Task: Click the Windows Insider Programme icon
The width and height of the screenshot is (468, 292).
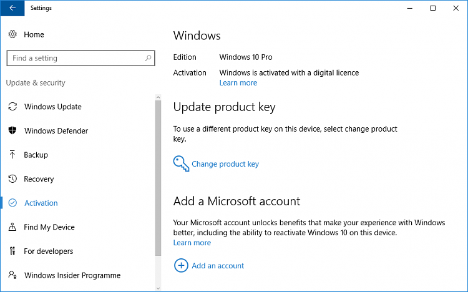Action: click(12, 275)
